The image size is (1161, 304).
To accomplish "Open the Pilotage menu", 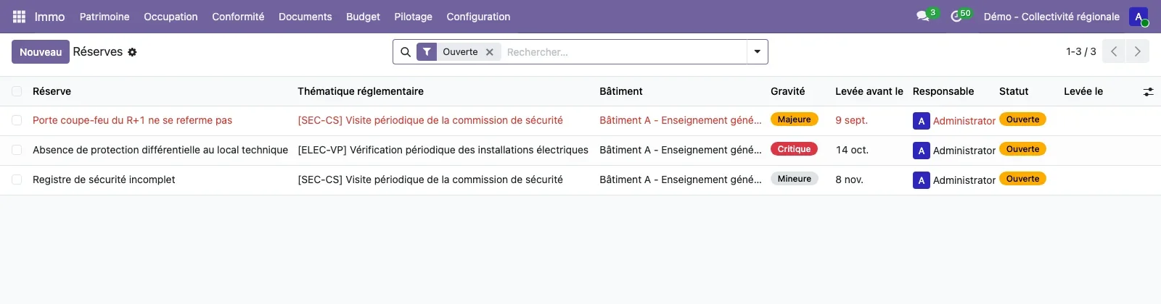I will tap(413, 17).
